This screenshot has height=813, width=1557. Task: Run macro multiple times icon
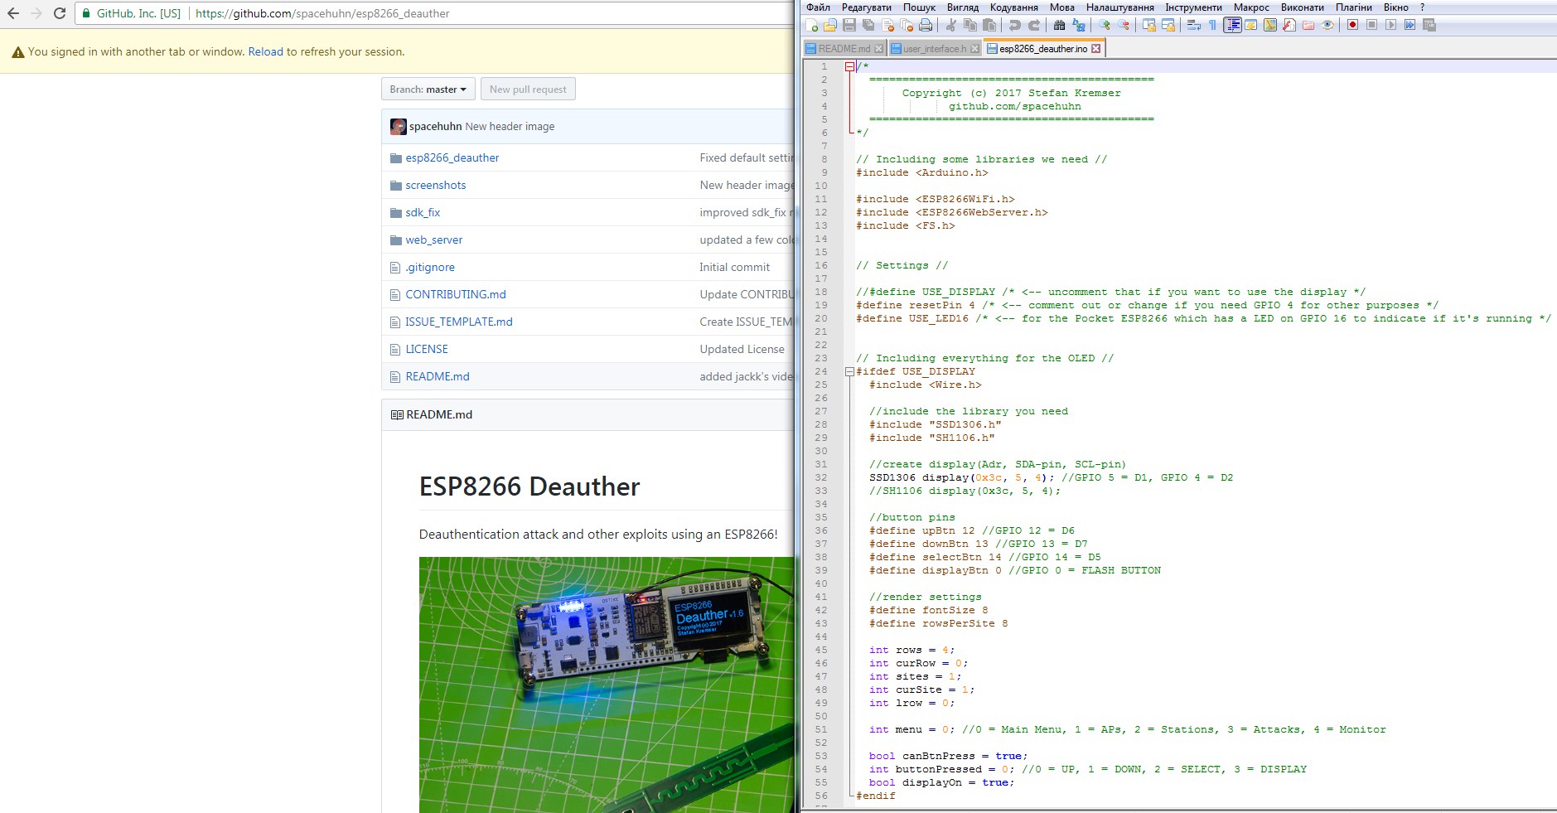click(x=1410, y=25)
